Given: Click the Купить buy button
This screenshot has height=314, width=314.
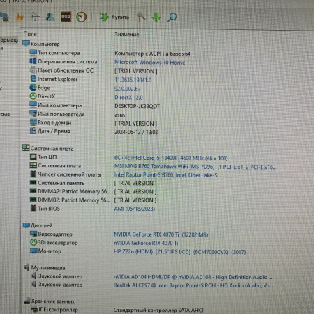Looking at the screenshot, I should pyautogui.click(x=114, y=17).
